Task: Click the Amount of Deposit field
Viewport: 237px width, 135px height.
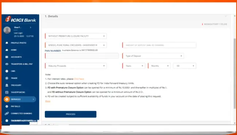Action: point(159,45)
